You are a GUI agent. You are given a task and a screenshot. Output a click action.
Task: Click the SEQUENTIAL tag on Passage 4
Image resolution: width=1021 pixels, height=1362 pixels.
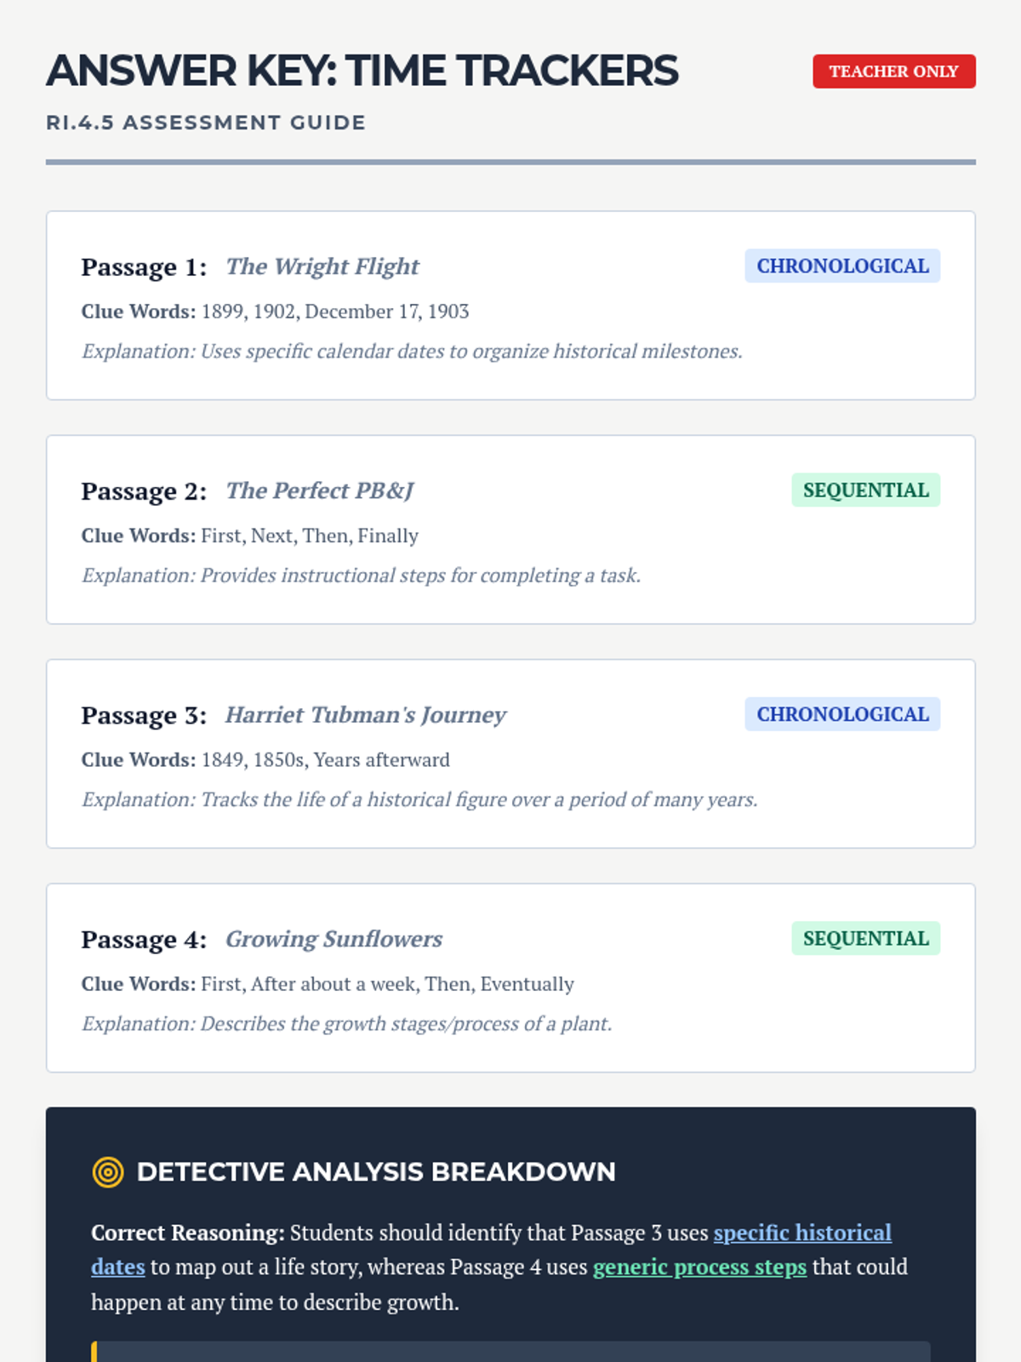tap(865, 938)
